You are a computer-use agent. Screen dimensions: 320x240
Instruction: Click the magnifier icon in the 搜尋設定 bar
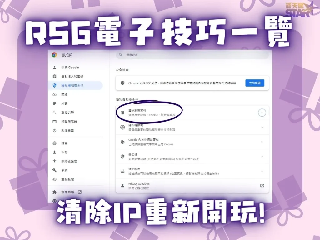(x=120, y=55)
